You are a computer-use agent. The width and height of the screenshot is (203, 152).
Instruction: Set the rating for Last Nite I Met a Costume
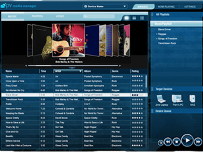click(137, 146)
